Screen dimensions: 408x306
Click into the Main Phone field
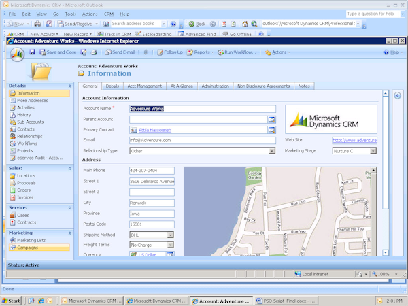click(x=152, y=171)
